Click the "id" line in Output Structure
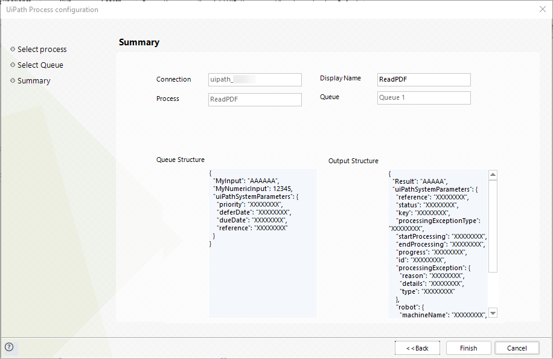Image resolution: width=553 pixels, height=359 pixels. (x=421, y=260)
